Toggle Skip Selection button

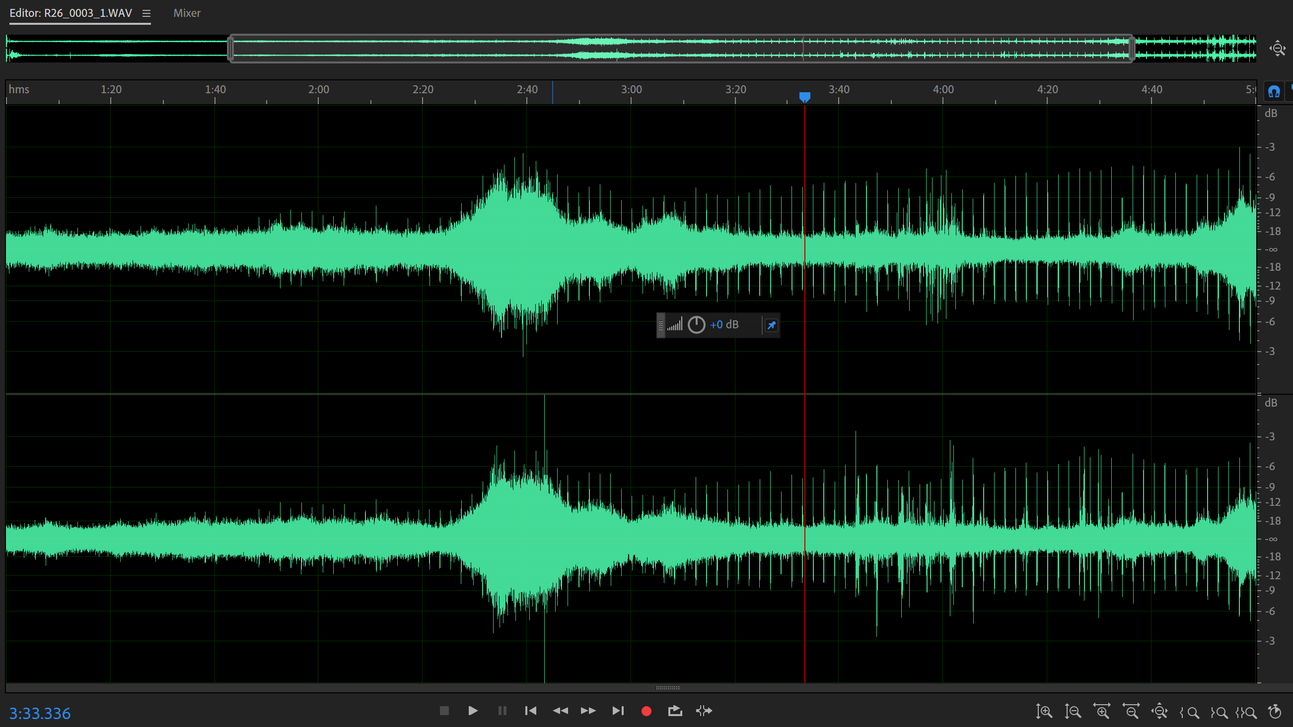[704, 711]
